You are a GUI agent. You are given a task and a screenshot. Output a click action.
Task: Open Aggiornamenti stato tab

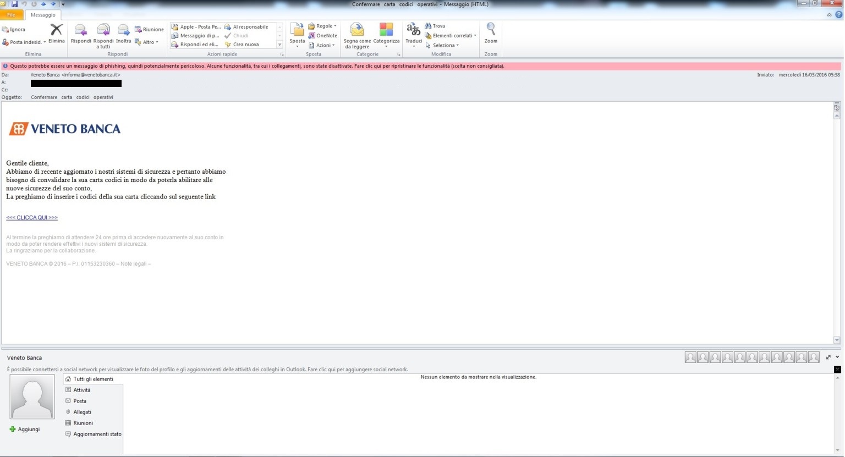coord(93,434)
